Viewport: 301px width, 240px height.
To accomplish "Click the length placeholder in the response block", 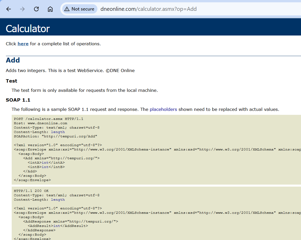I will click(x=58, y=200).
